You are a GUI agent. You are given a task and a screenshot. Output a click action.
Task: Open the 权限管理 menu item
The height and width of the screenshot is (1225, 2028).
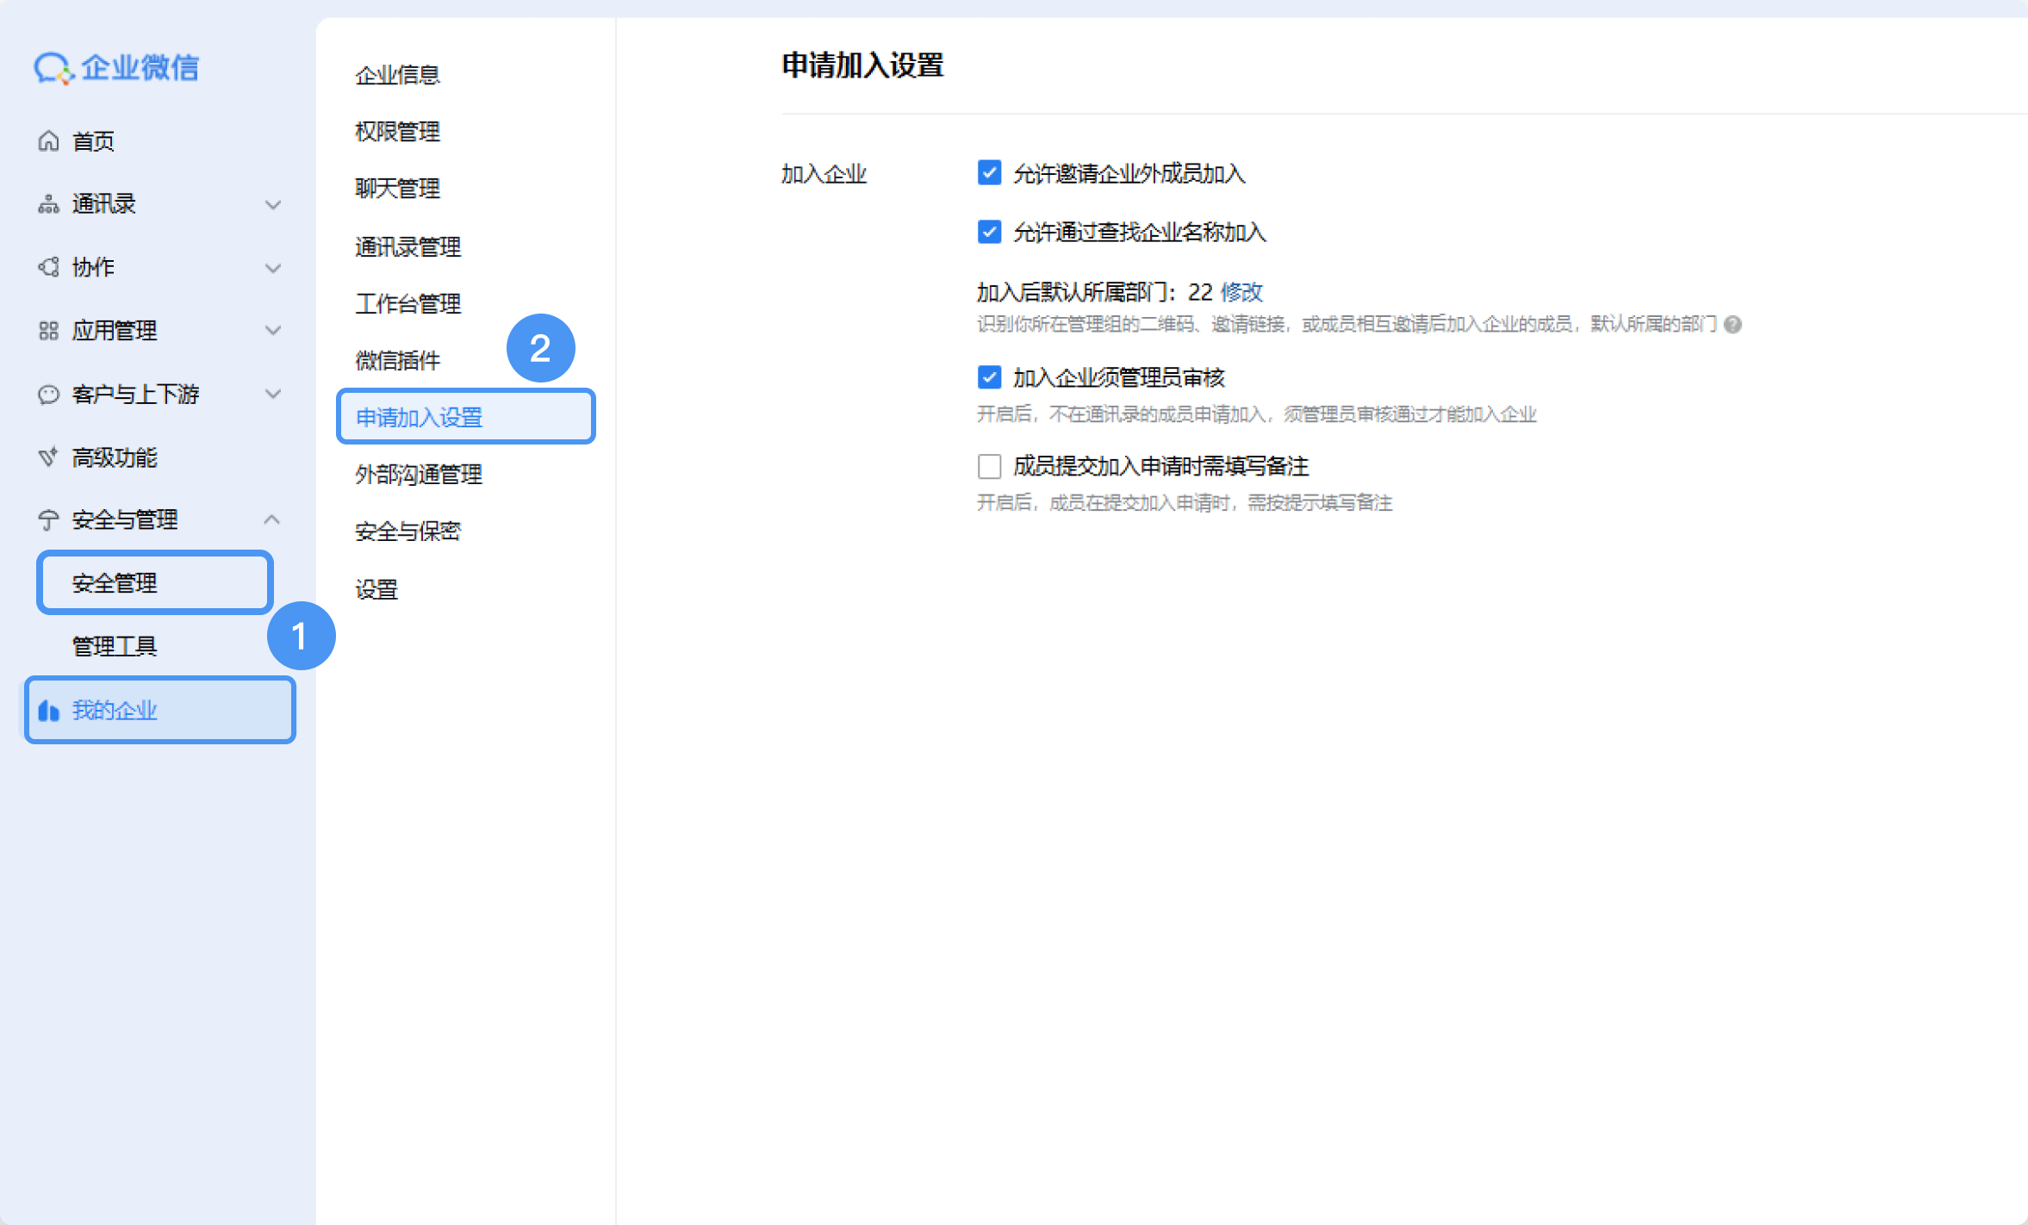[397, 132]
